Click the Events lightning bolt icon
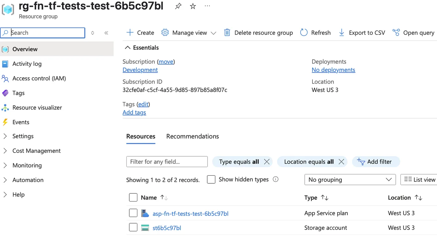This screenshot has height=242, width=437. pos(5,122)
